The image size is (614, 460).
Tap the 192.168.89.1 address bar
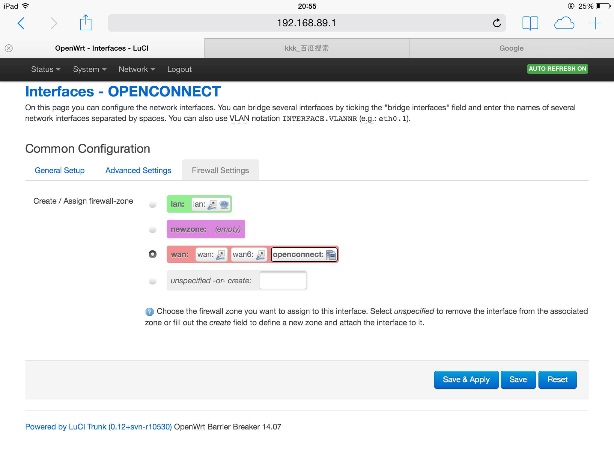307,23
